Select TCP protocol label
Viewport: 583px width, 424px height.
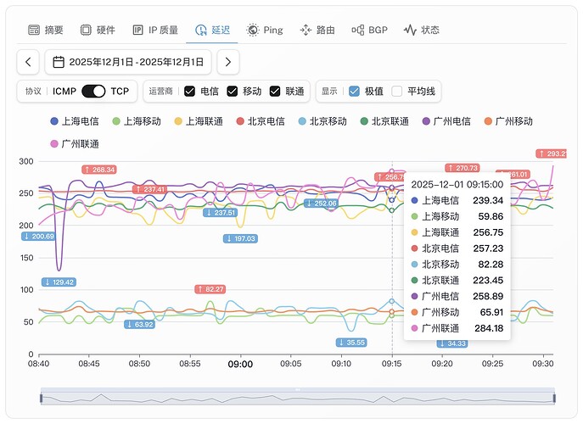click(x=120, y=91)
